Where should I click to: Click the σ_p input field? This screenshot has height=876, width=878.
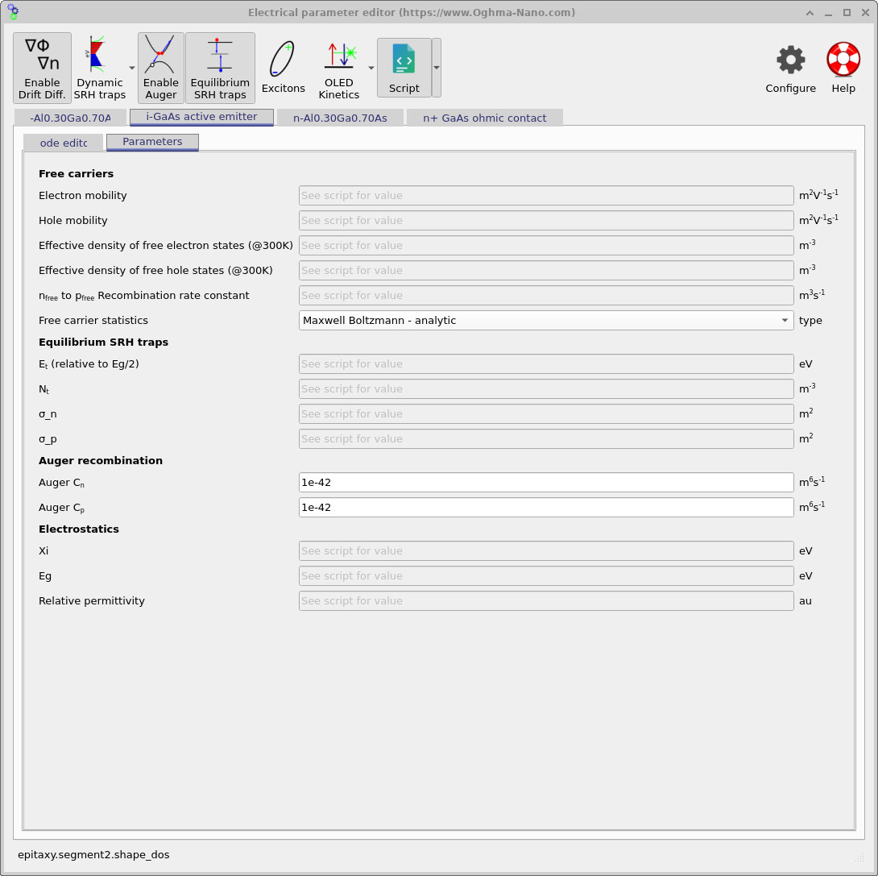tap(546, 438)
